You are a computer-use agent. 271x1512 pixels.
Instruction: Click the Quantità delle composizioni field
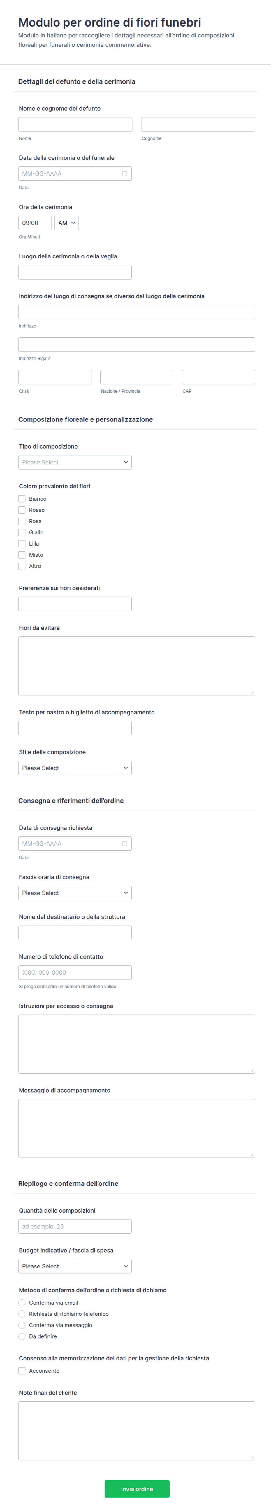(75, 1226)
